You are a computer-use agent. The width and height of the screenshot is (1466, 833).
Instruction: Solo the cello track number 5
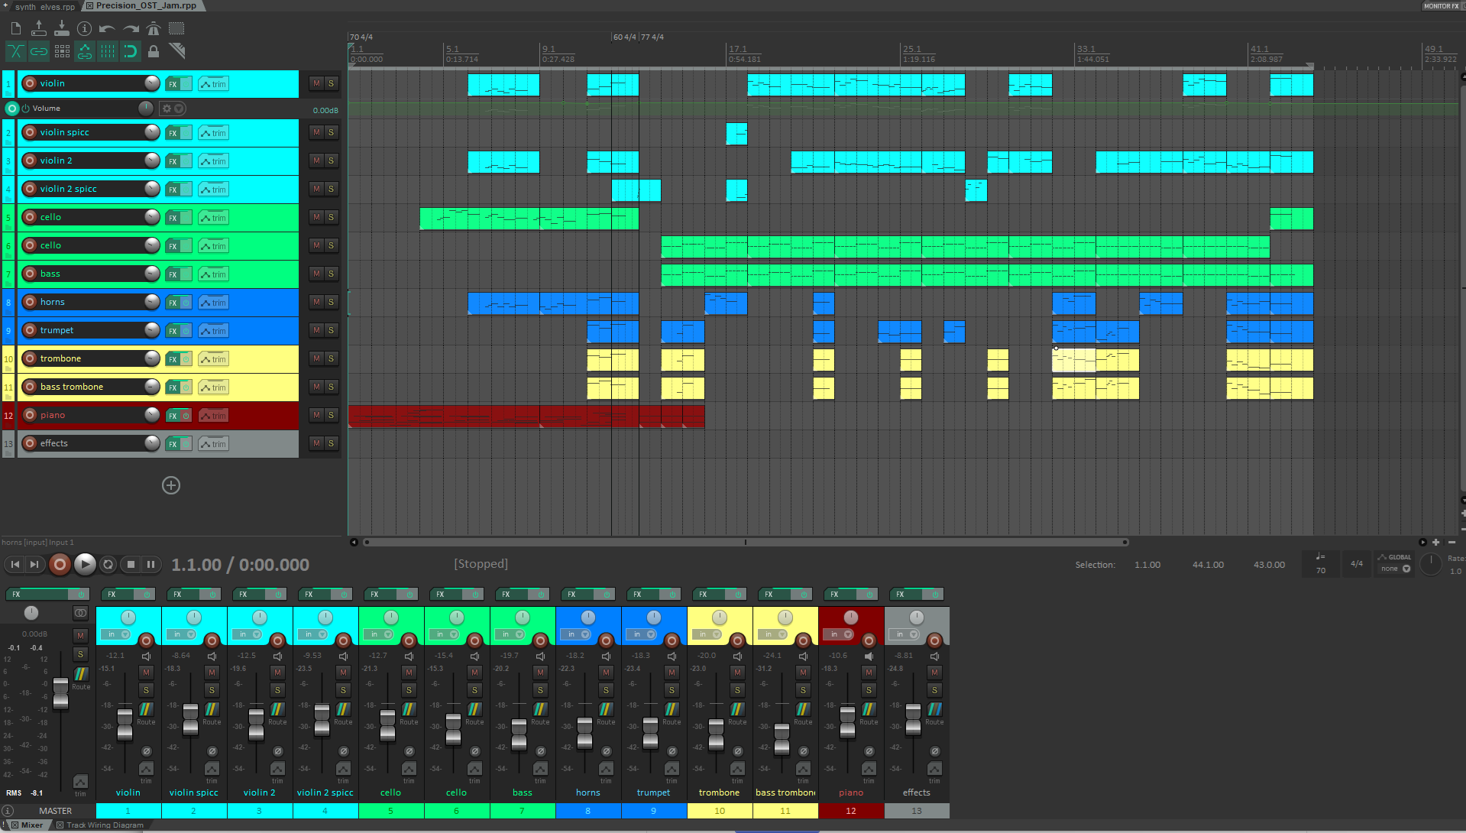click(x=331, y=217)
